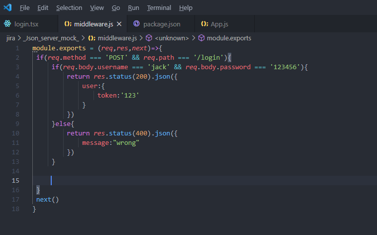377x235 pixels.
Task: Switch to the package.json tab
Action: coord(162,24)
